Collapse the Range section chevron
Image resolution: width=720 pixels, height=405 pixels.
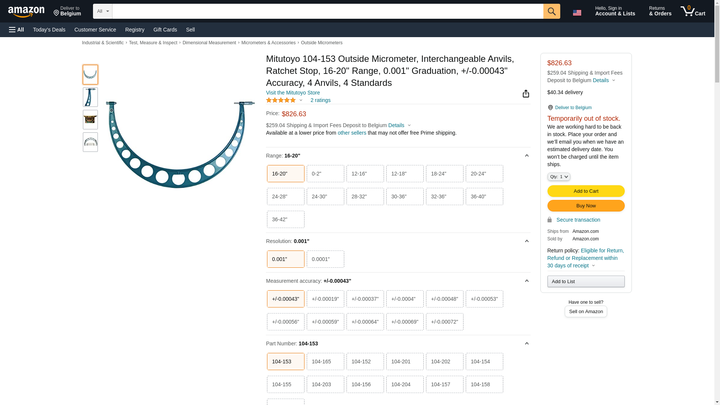(x=526, y=156)
